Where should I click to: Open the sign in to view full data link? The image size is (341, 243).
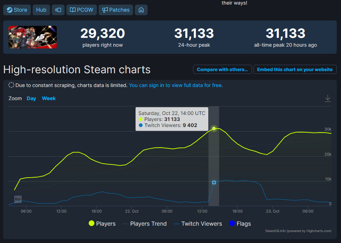coord(176,85)
